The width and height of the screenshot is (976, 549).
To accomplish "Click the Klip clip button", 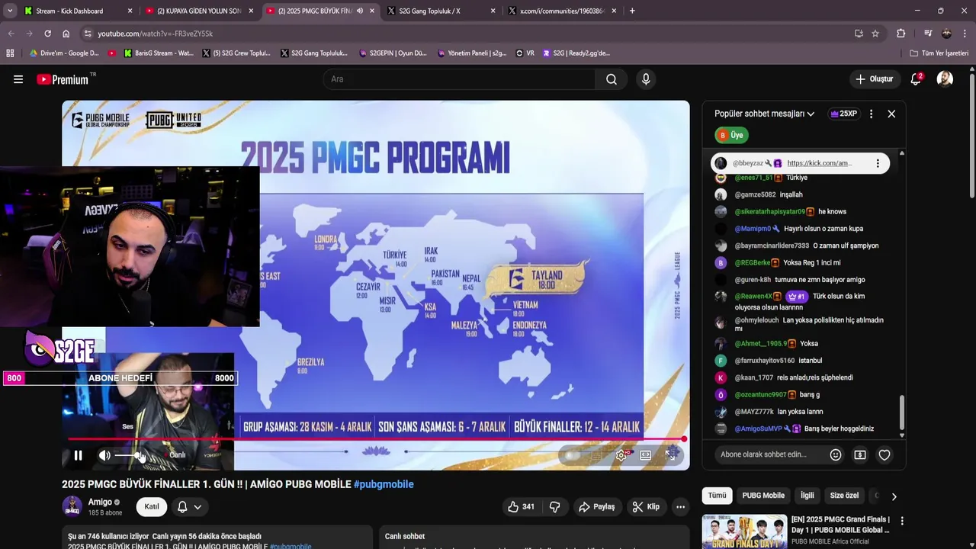I will tap(645, 506).
